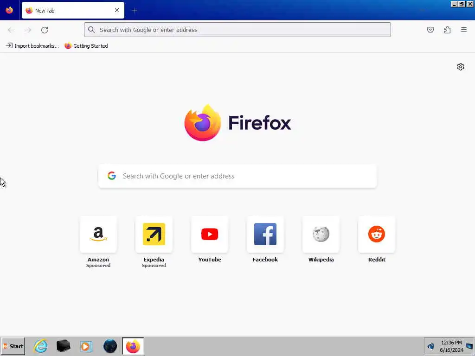Open a new tab with plus button

[x=134, y=10]
